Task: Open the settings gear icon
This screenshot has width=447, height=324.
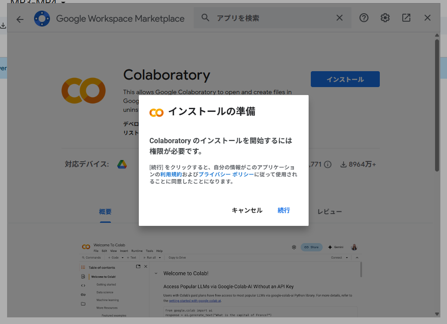Action: (x=385, y=18)
